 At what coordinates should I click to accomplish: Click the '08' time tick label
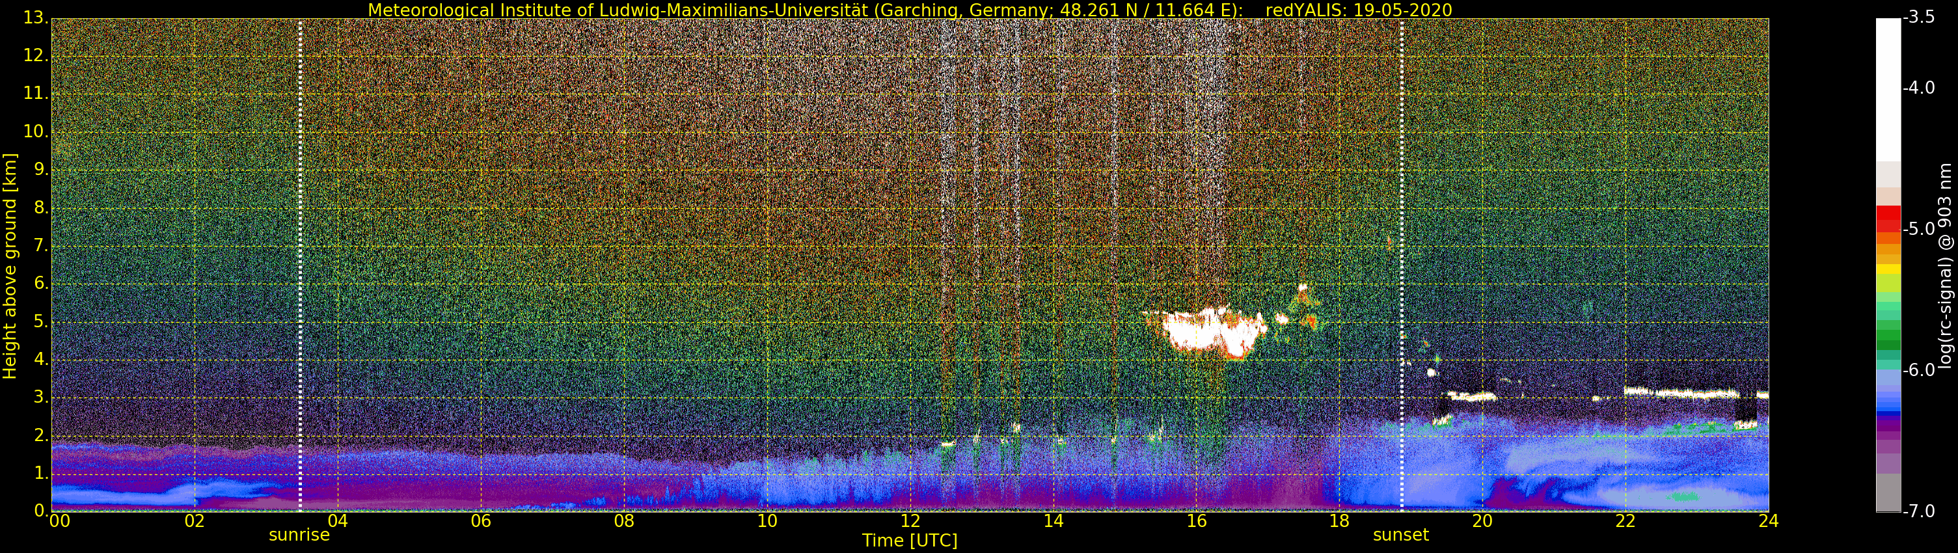624,521
